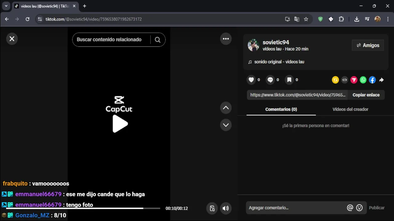The height and width of the screenshot is (221, 394).
Task: Open the emoji picker
Action: tap(359, 208)
